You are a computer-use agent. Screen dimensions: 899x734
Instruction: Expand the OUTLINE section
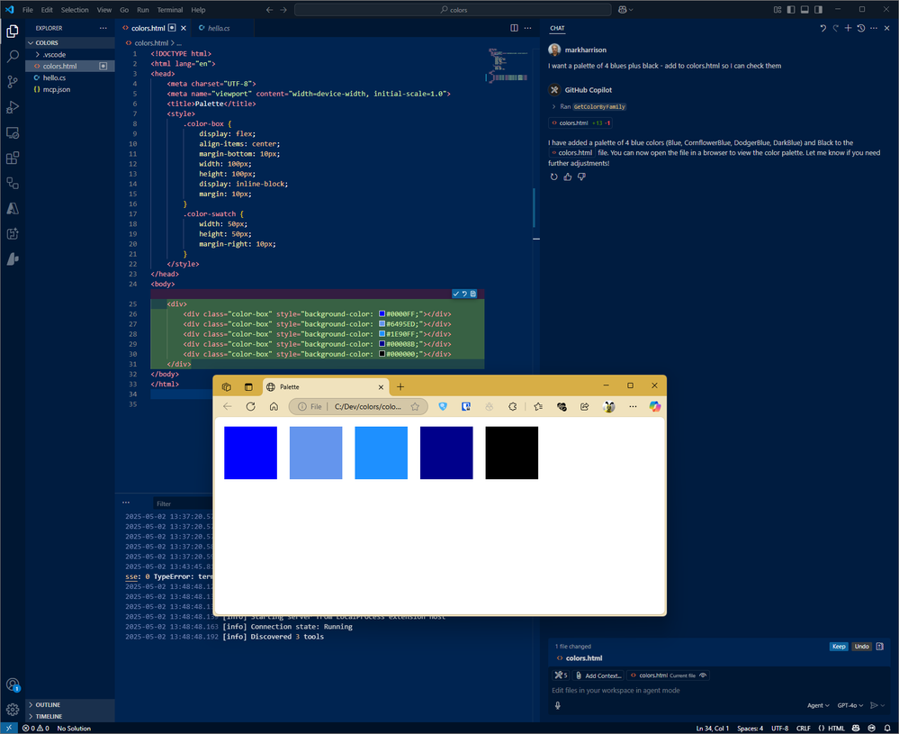point(49,704)
